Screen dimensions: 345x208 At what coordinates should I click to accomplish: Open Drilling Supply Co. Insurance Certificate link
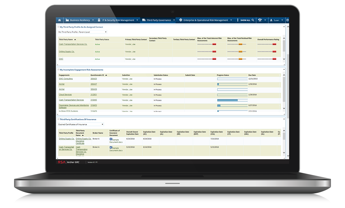pyautogui.click(x=83, y=141)
